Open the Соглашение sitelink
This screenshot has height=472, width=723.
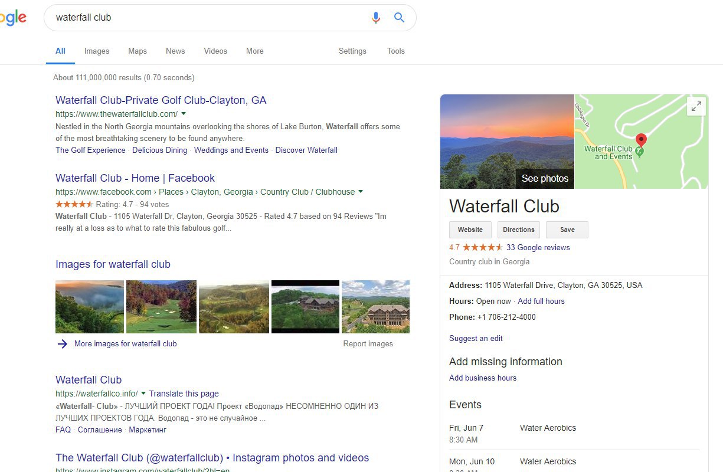click(x=100, y=430)
